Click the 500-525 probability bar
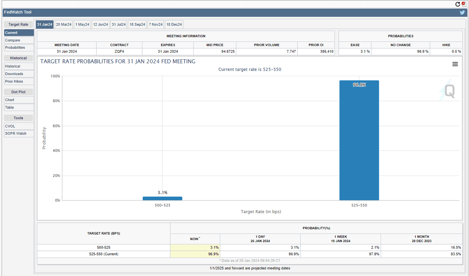The height and width of the screenshot is (276, 469). click(x=162, y=198)
